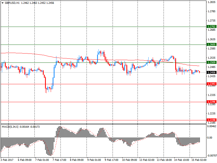Select the 0.00 MACD zero scale value
217x163 pixels.
click(x=210, y=138)
